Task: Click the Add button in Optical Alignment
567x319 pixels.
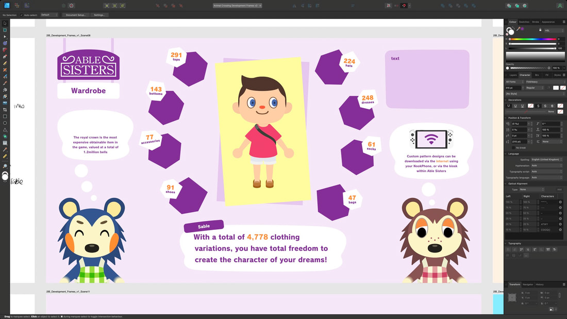Action: coord(559,190)
